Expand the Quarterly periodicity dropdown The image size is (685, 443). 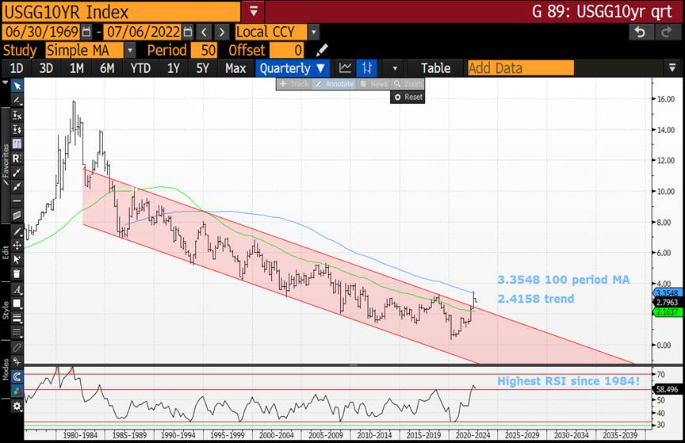coord(293,68)
